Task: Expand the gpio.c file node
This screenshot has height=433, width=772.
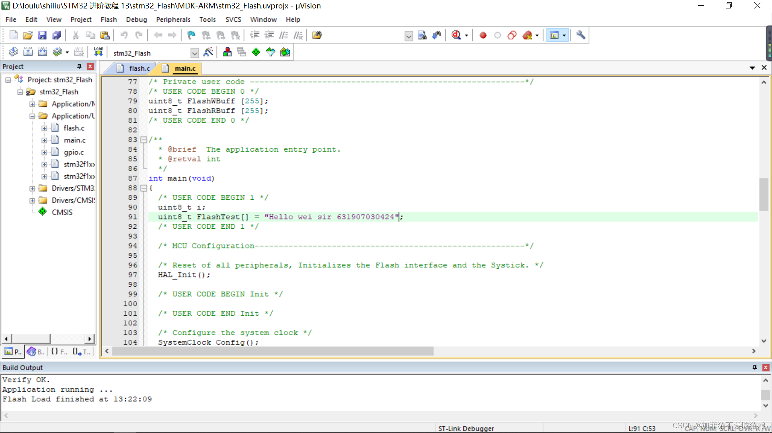Action: [x=44, y=152]
